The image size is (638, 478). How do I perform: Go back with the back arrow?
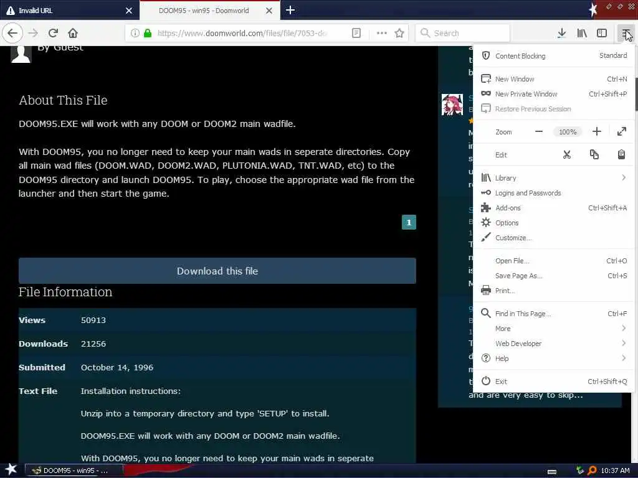[12, 33]
